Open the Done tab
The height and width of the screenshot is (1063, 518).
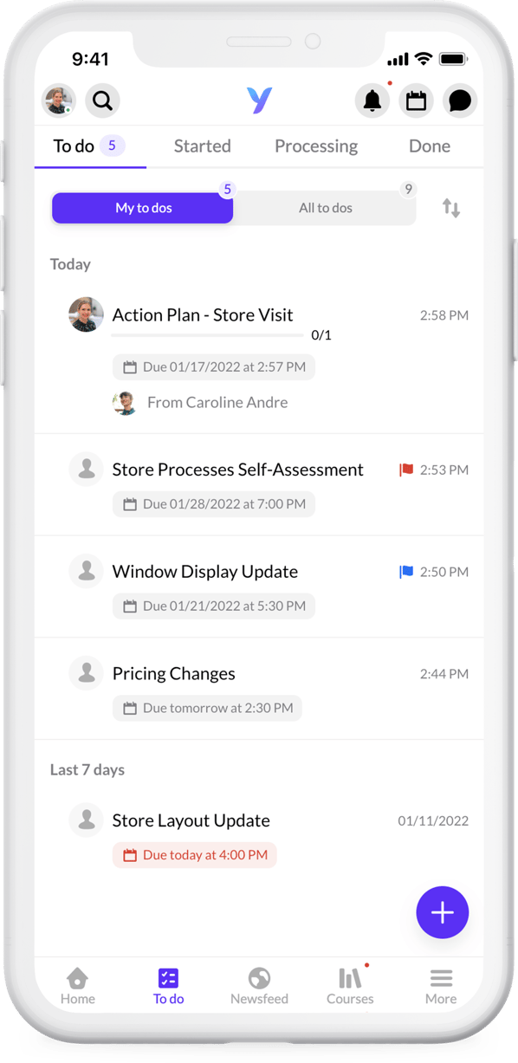pos(429,146)
